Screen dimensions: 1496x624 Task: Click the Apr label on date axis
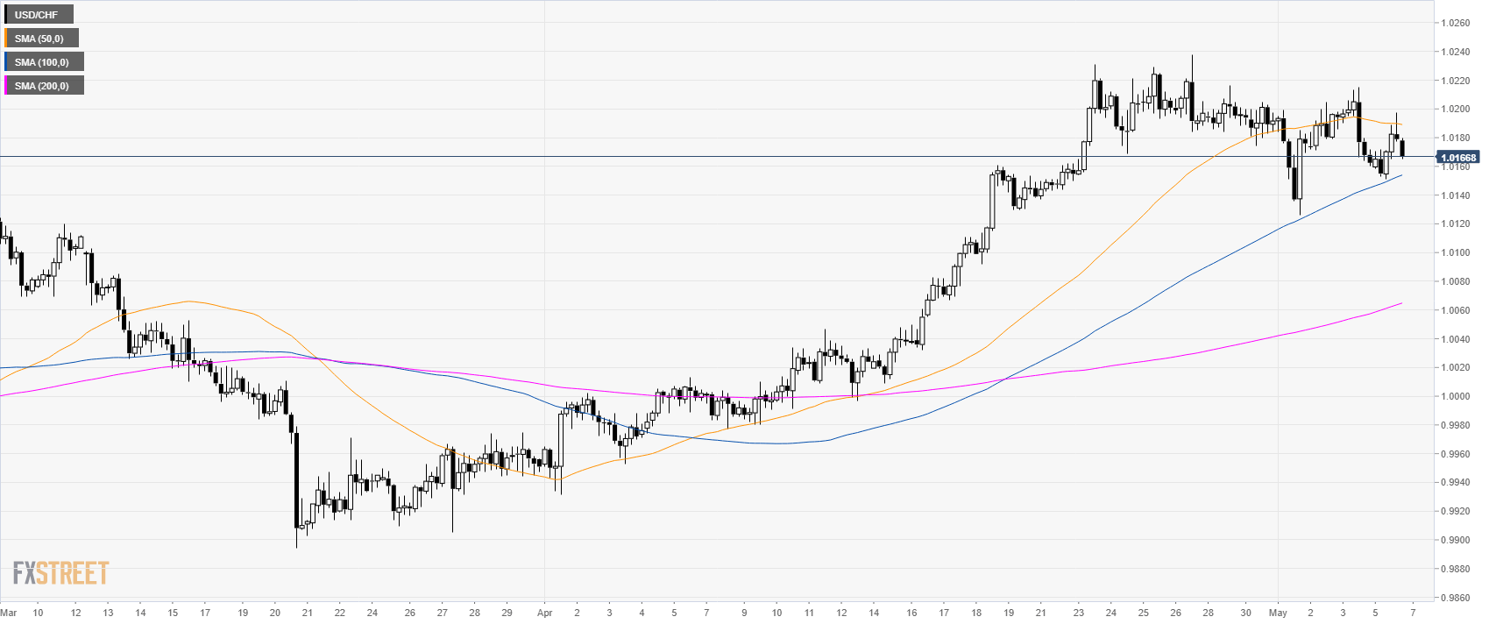pos(544,613)
